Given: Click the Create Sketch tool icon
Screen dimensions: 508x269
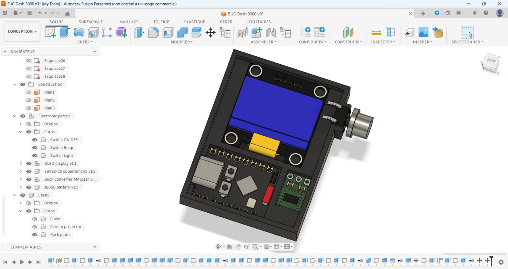Looking at the screenshot, I should (x=50, y=32).
